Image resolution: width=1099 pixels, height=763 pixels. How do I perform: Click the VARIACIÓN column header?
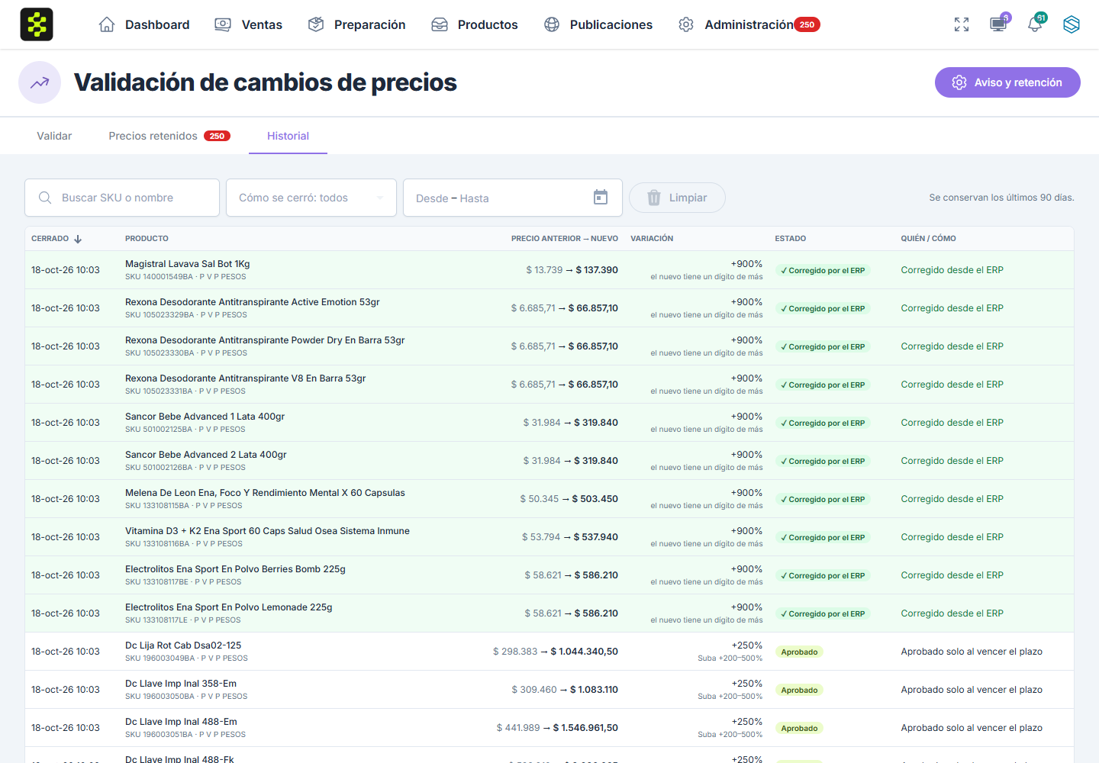point(652,239)
